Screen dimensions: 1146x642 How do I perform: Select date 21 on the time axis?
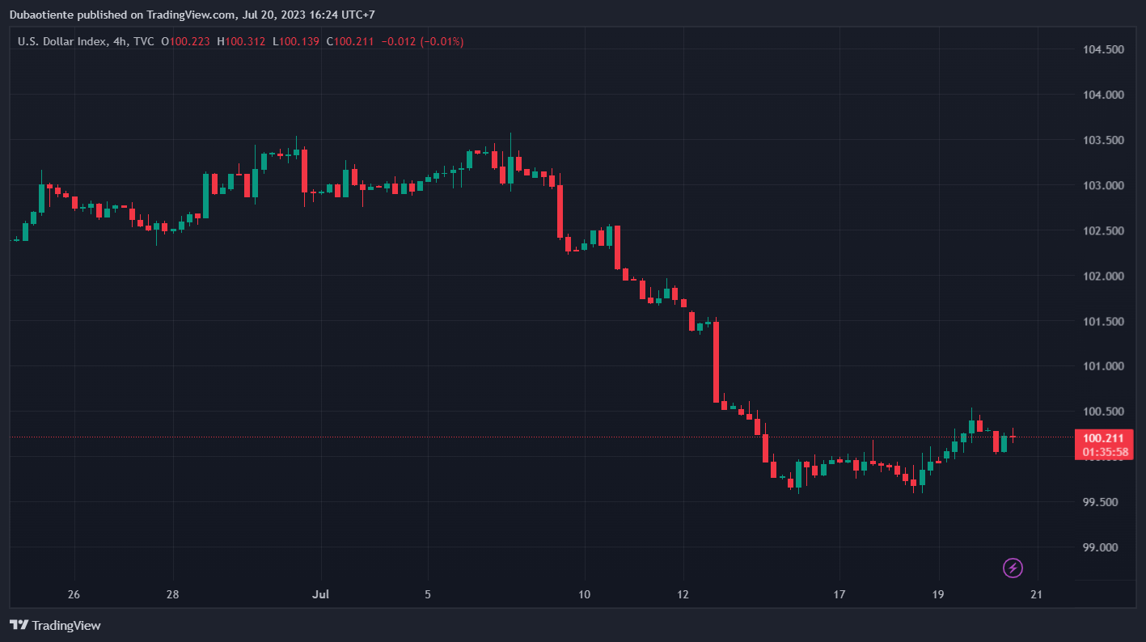coord(1036,595)
